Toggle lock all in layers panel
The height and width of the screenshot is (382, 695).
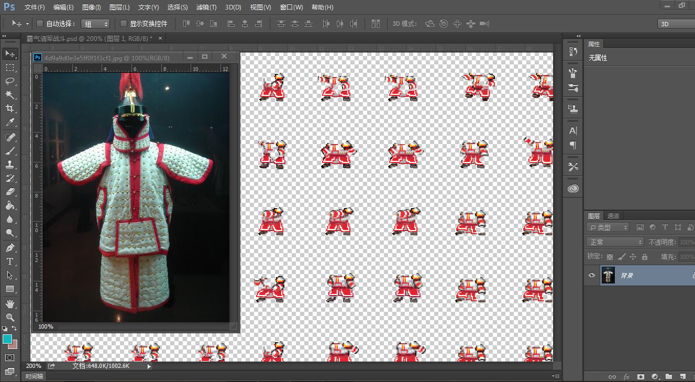click(645, 257)
